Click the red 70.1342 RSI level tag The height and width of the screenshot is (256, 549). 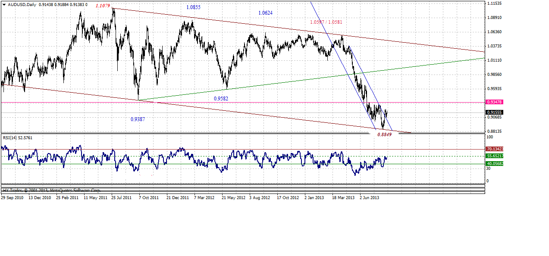click(x=495, y=149)
